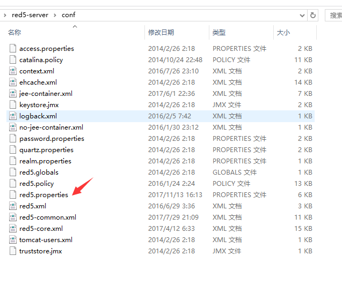This screenshot has height=293, width=342.
Task: Click the date 2016/6/29 3:36
Action: point(171,206)
